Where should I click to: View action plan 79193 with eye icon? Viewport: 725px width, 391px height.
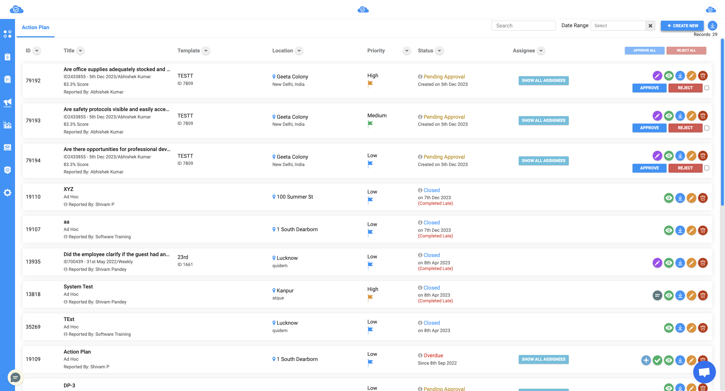pyautogui.click(x=669, y=116)
